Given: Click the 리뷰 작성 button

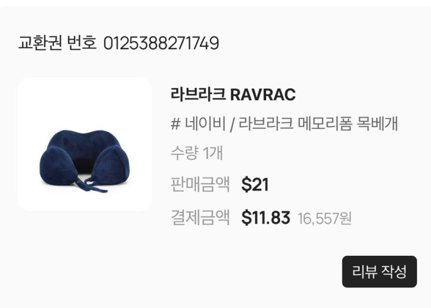Looking at the screenshot, I should pyautogui.click(x=379, y=272).
